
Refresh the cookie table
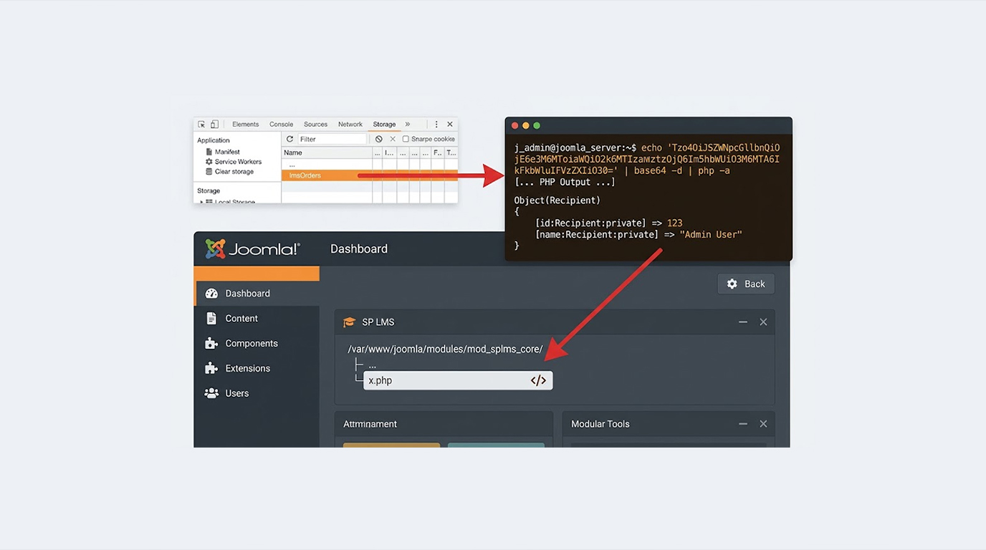[x=289, y=139]
